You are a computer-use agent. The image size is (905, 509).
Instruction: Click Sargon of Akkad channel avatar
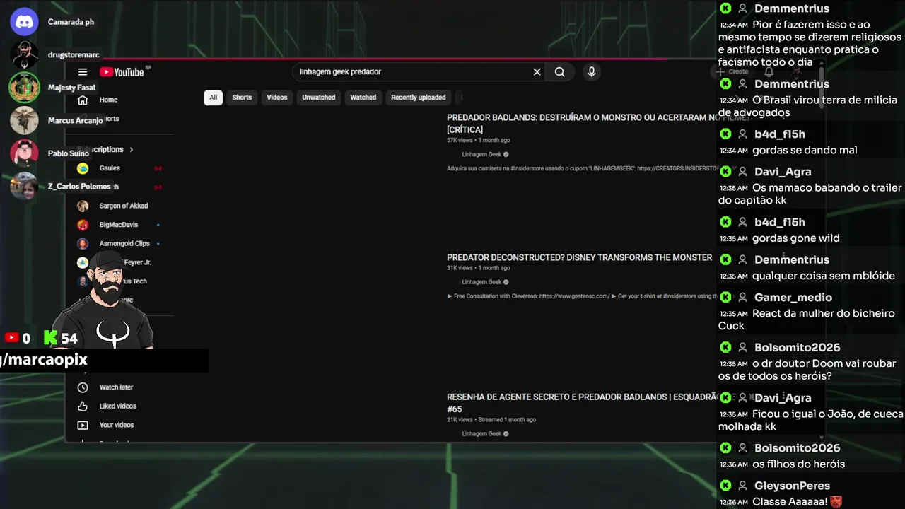(83, 206)
